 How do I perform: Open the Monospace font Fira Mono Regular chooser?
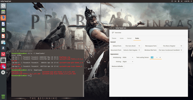pyautogui.click(x=170, y=46)
